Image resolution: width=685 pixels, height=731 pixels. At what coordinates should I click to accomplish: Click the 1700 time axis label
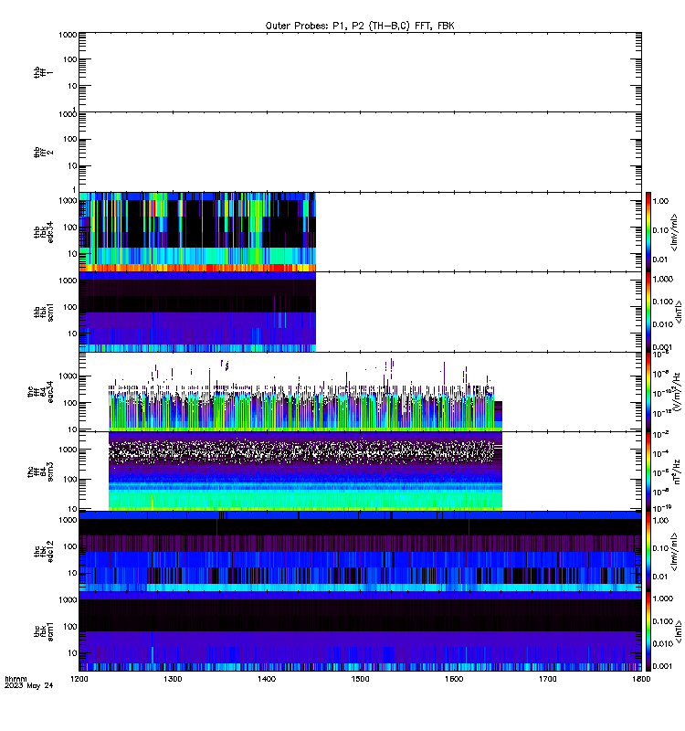click(x=548, y=679)
